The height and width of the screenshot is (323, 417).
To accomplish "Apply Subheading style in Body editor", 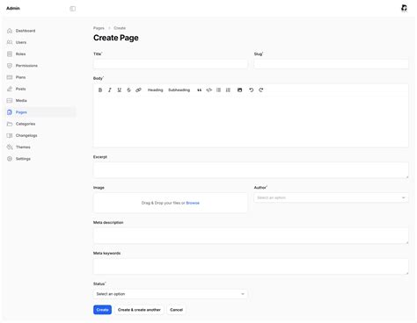I will (x=179, y=90).
